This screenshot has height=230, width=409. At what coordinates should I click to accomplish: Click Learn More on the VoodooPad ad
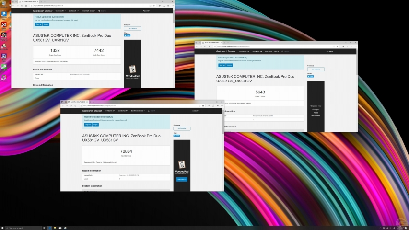182,179
